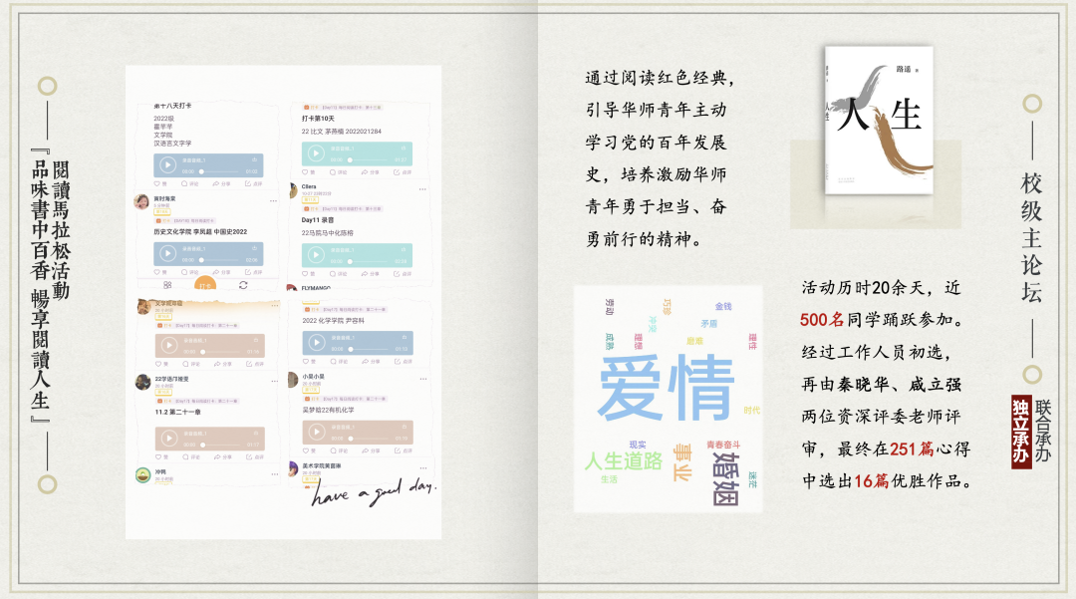Click the vertical 校级主论坛 heading
This screenshot has width=1076, height=599.
click(x=1031, y=237)
